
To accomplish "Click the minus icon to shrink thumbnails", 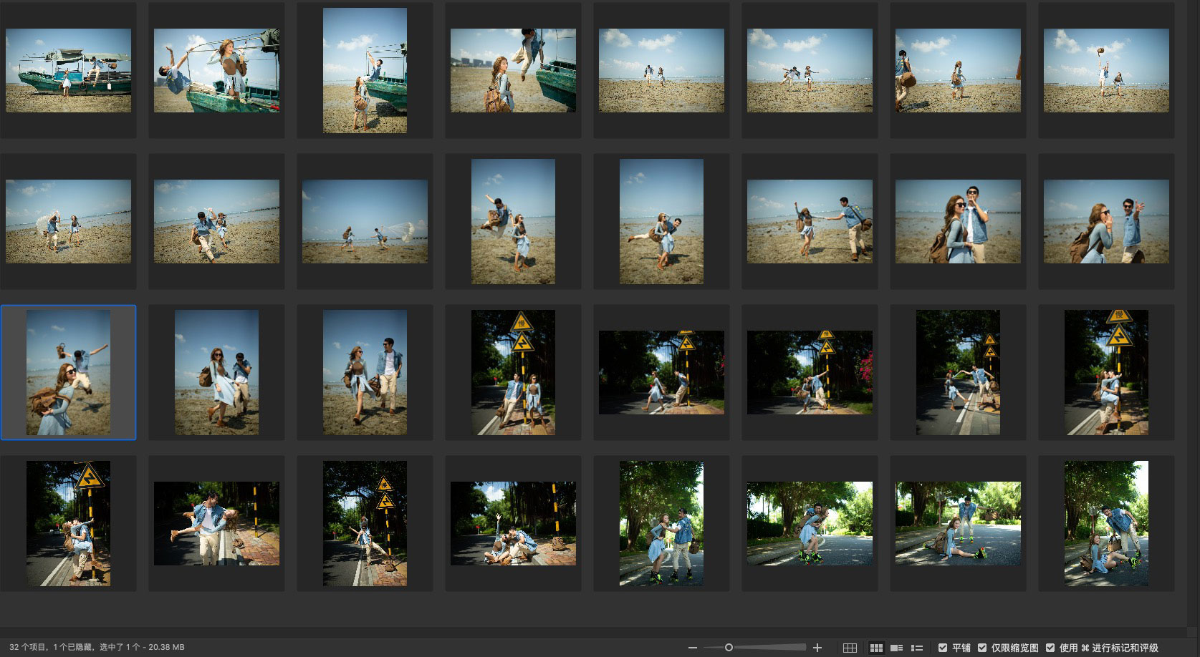I will (692, 648).
